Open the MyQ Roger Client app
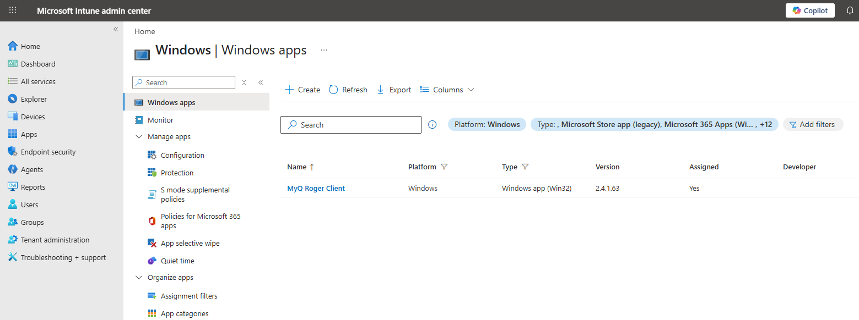Image resolution: width=859 pixels, height=320 pixels. point(316,188)
